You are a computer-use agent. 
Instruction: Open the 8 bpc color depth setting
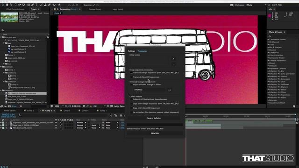[14, 106]
